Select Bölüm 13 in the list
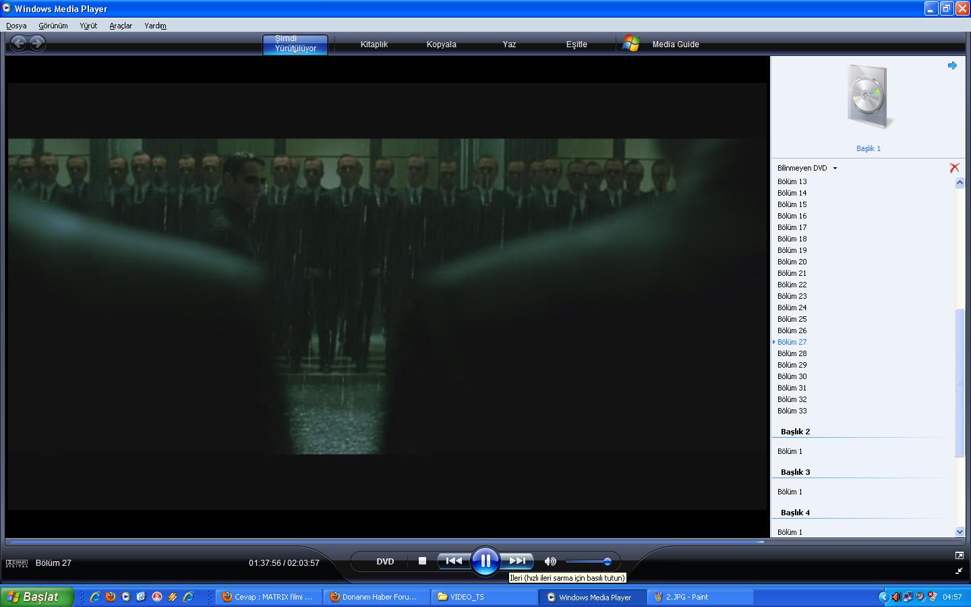Viewport: 971px width, 607px height. 792,181
